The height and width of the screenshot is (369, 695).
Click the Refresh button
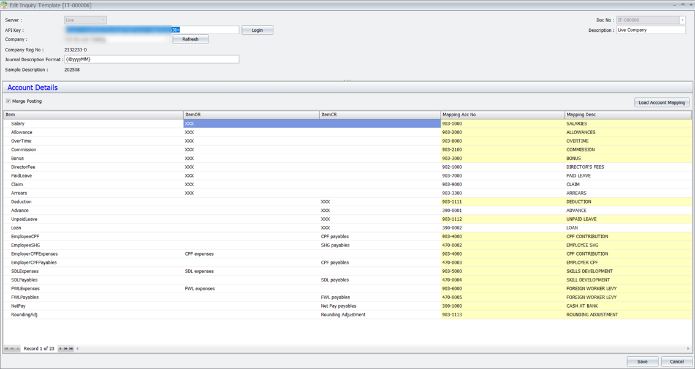pos(190,39)
